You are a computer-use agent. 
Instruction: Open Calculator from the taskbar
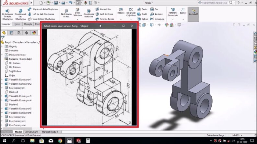point(88,140)
